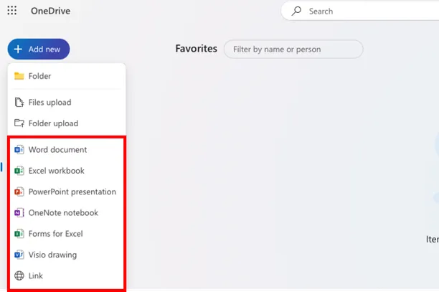The width and height of the screenshot is (439, 292).
Task: Click the yellow Folder icon
Action: 19,76
